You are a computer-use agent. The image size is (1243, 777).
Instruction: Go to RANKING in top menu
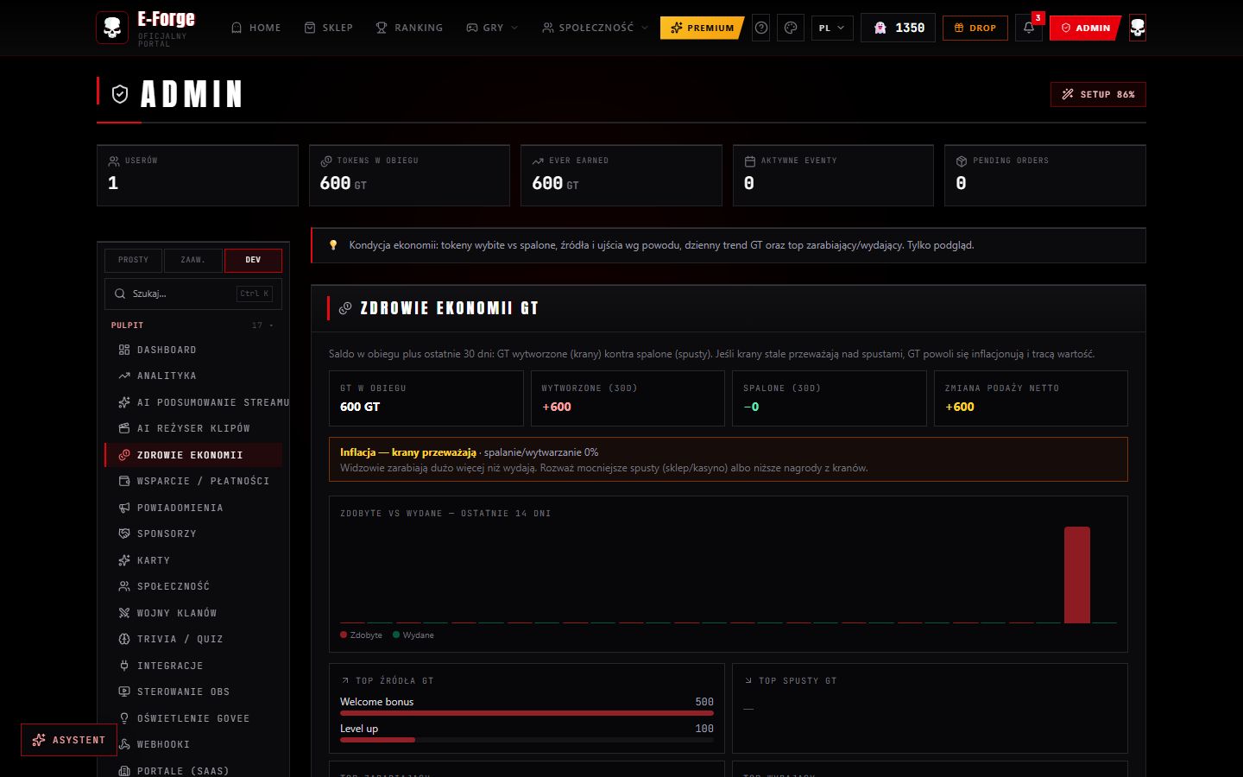(409, 28)
